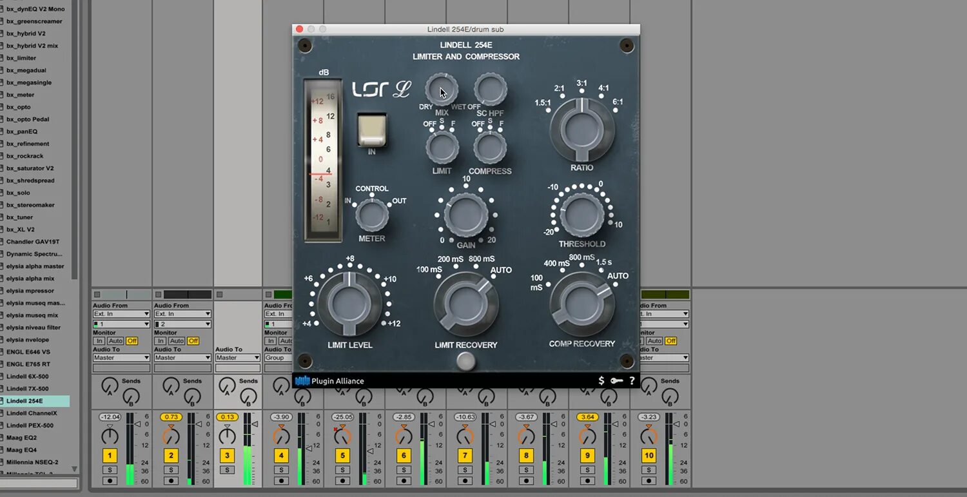
Task: Click track 1 monitor Off button
Action: click(132, 341)
